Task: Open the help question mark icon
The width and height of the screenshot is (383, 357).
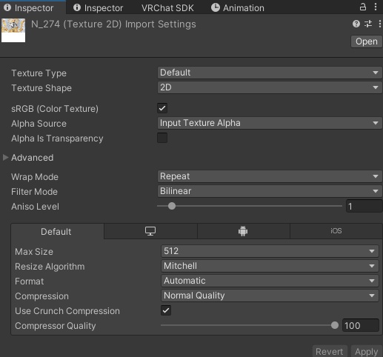Action: [356, 24]
